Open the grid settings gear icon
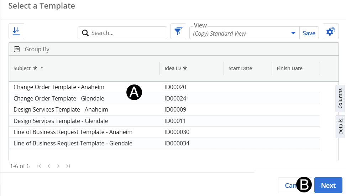This screenshot has height=196, width=346. point(331,31)
